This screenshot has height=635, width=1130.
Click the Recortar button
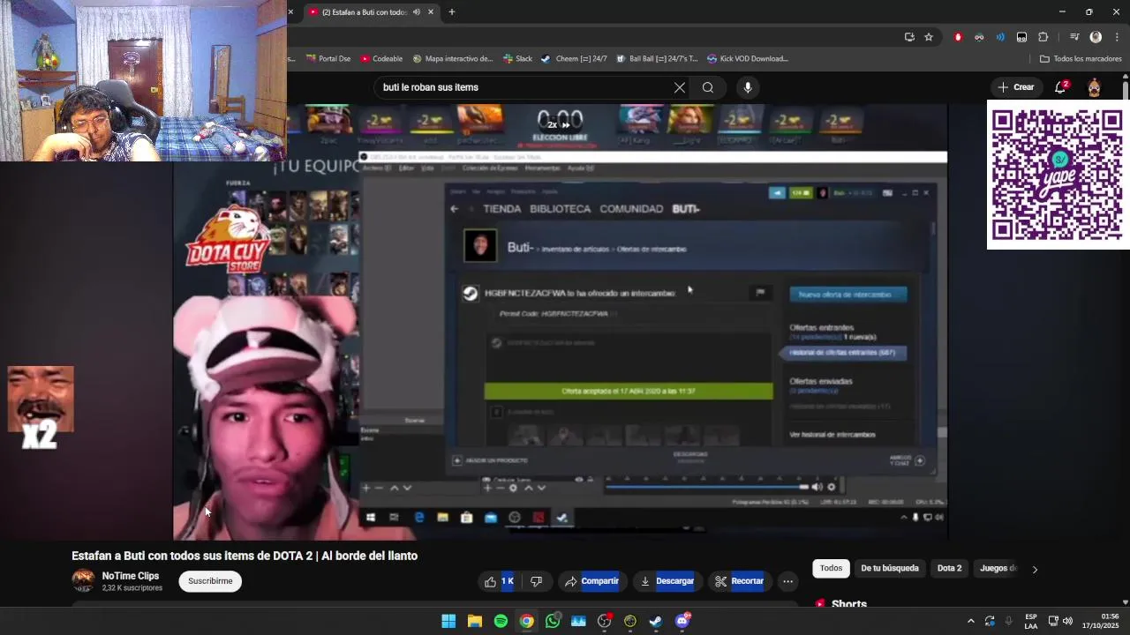click(739, 581)
